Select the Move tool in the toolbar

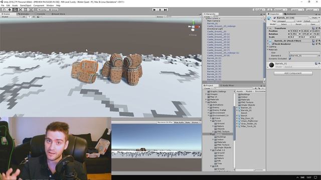10,9
